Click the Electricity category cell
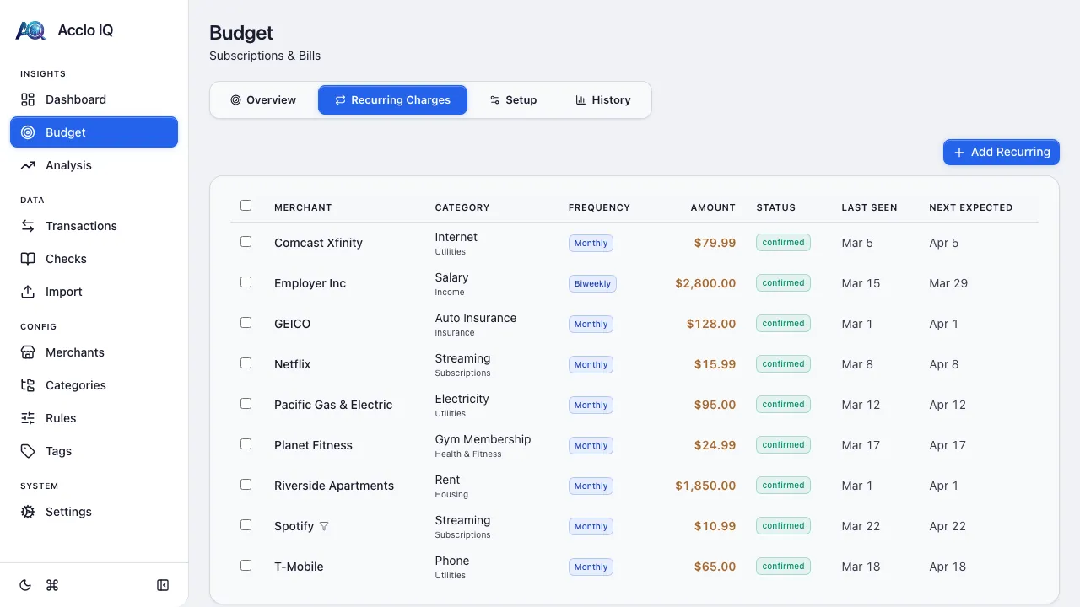Viewport: 1080px width, 607px height. (x=462, y=405)
